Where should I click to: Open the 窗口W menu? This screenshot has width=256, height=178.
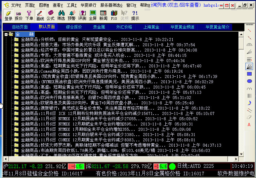(x=131, y=5)
